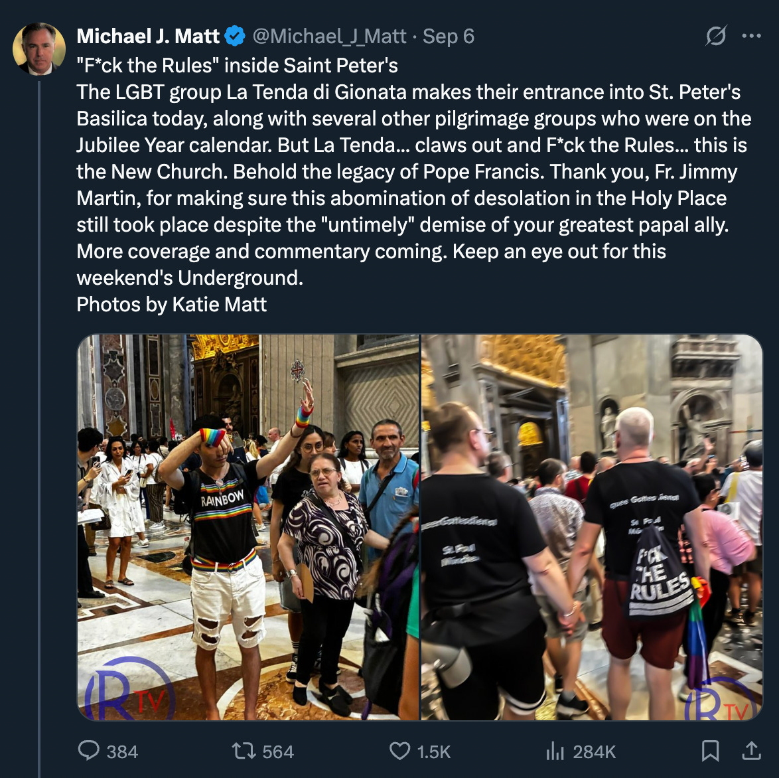Click the tweet body text to expand
Screen dimensions: 779x778
pyautogui.click(x=414, y=185)
